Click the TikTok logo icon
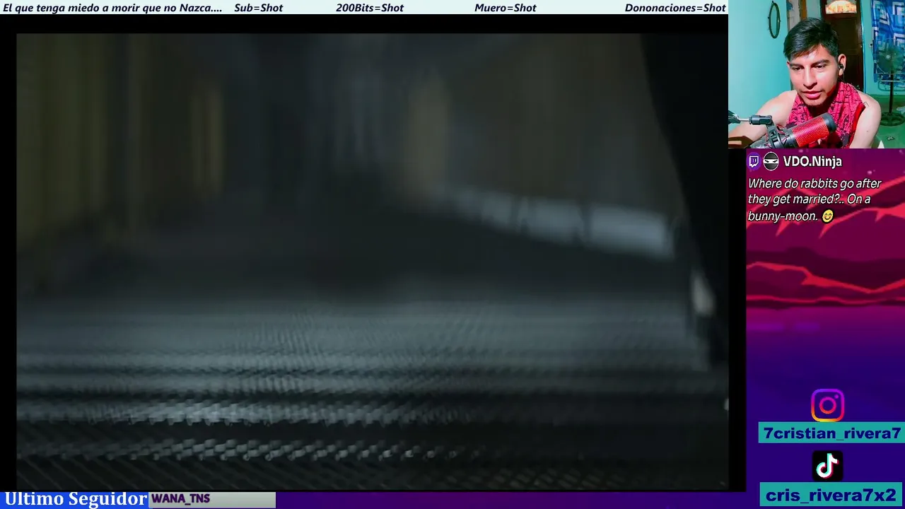Image resolution: width=905 pixels, height=509 pixels. pyautogui.click(x=827, y=467)
